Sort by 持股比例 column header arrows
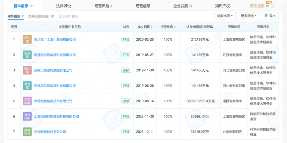This screenshot has width=287, height=143. tap(176, 27)
